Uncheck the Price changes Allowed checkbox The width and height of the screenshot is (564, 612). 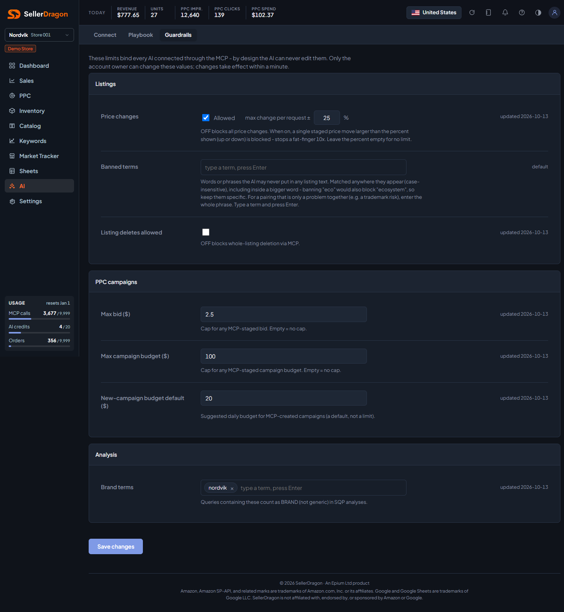coord(206,118)
